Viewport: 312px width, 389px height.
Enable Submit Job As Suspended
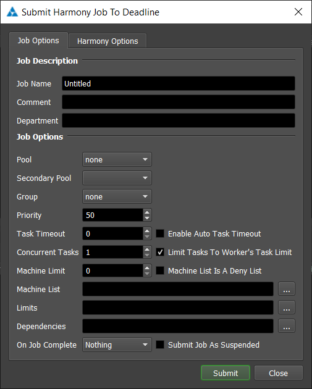(160, 345)
